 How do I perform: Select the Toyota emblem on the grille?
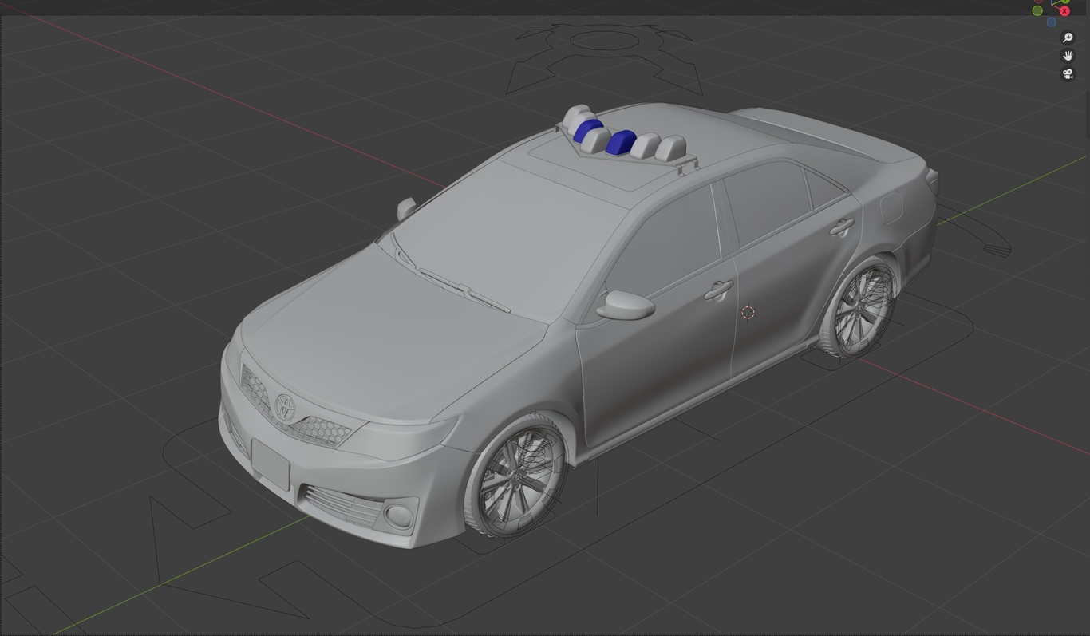tap(285, 407)
